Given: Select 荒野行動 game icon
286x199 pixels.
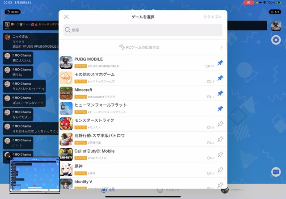Looking at the screenshot, I should (x=66, y=139).
